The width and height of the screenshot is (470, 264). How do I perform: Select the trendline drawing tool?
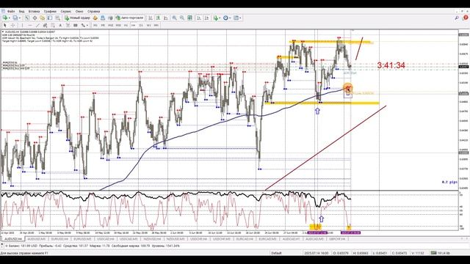37,26
